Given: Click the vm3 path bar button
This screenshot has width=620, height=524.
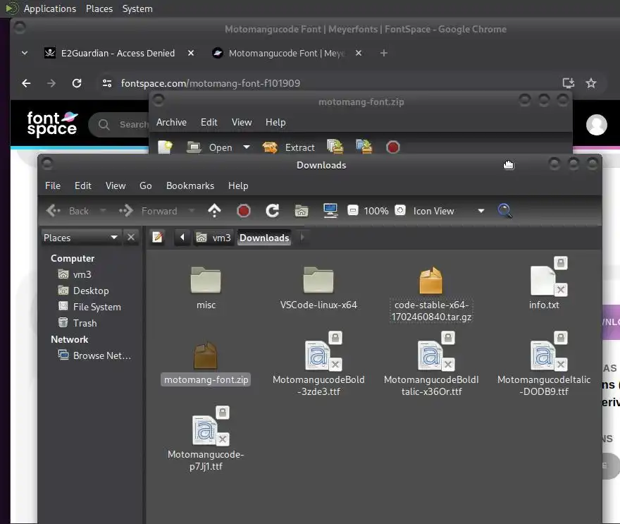Looking at the screenshot, I should (x=213, y=238).
